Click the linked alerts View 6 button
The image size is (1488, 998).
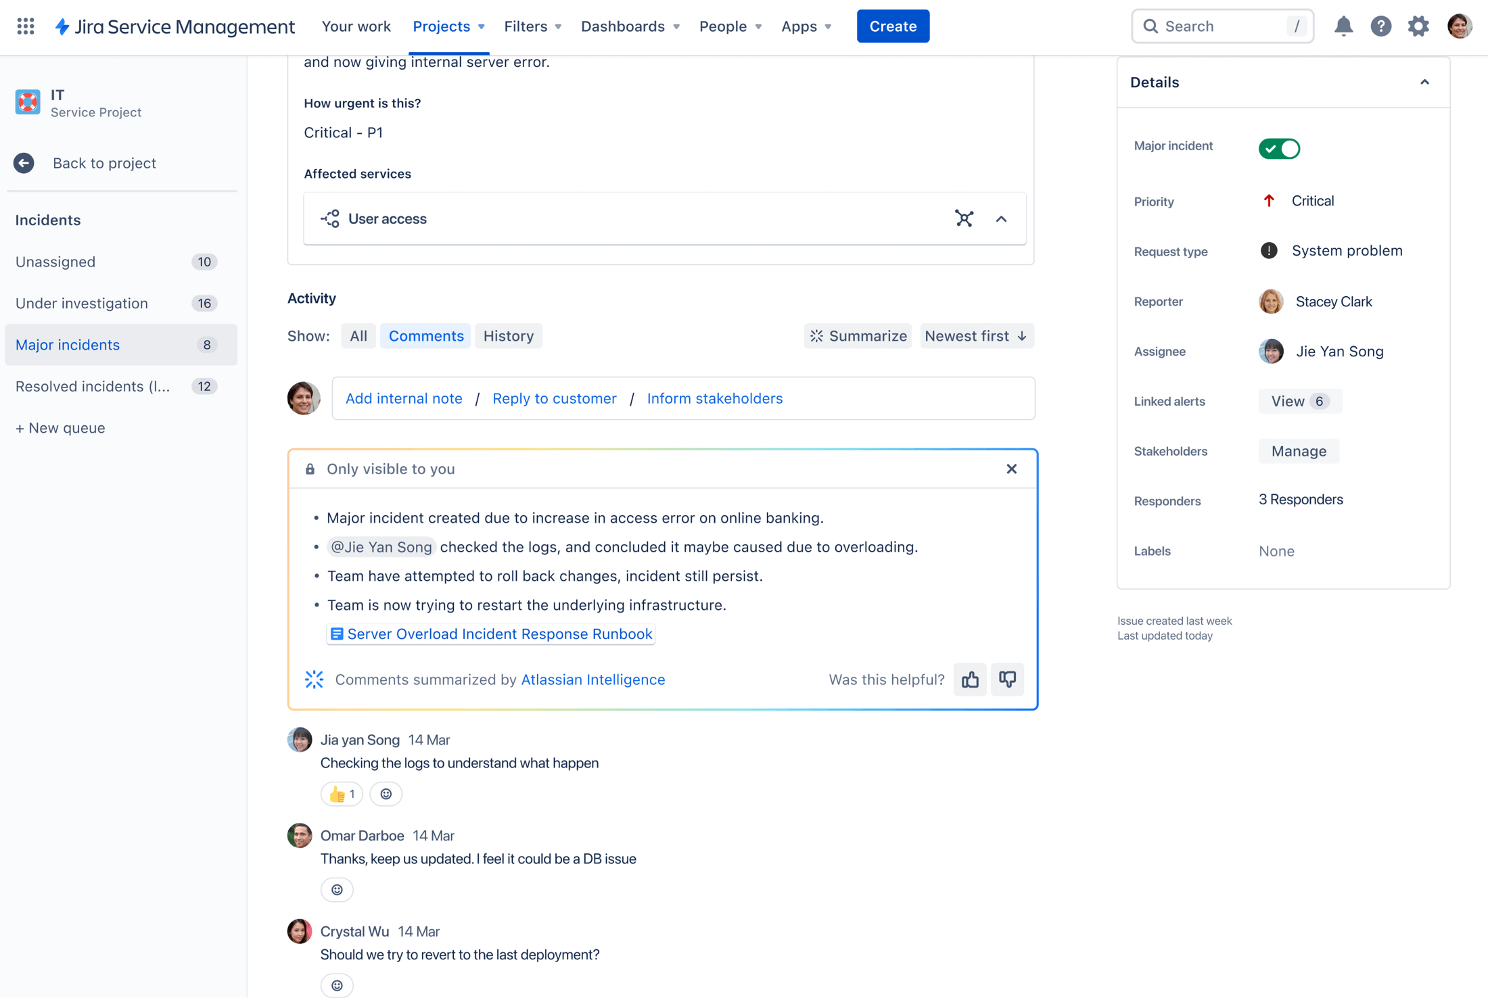[x=1299, y=401]
